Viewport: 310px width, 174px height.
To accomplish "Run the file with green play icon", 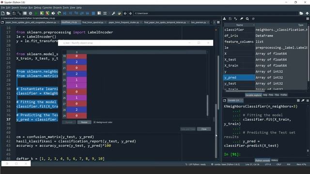I will [36, 13].
